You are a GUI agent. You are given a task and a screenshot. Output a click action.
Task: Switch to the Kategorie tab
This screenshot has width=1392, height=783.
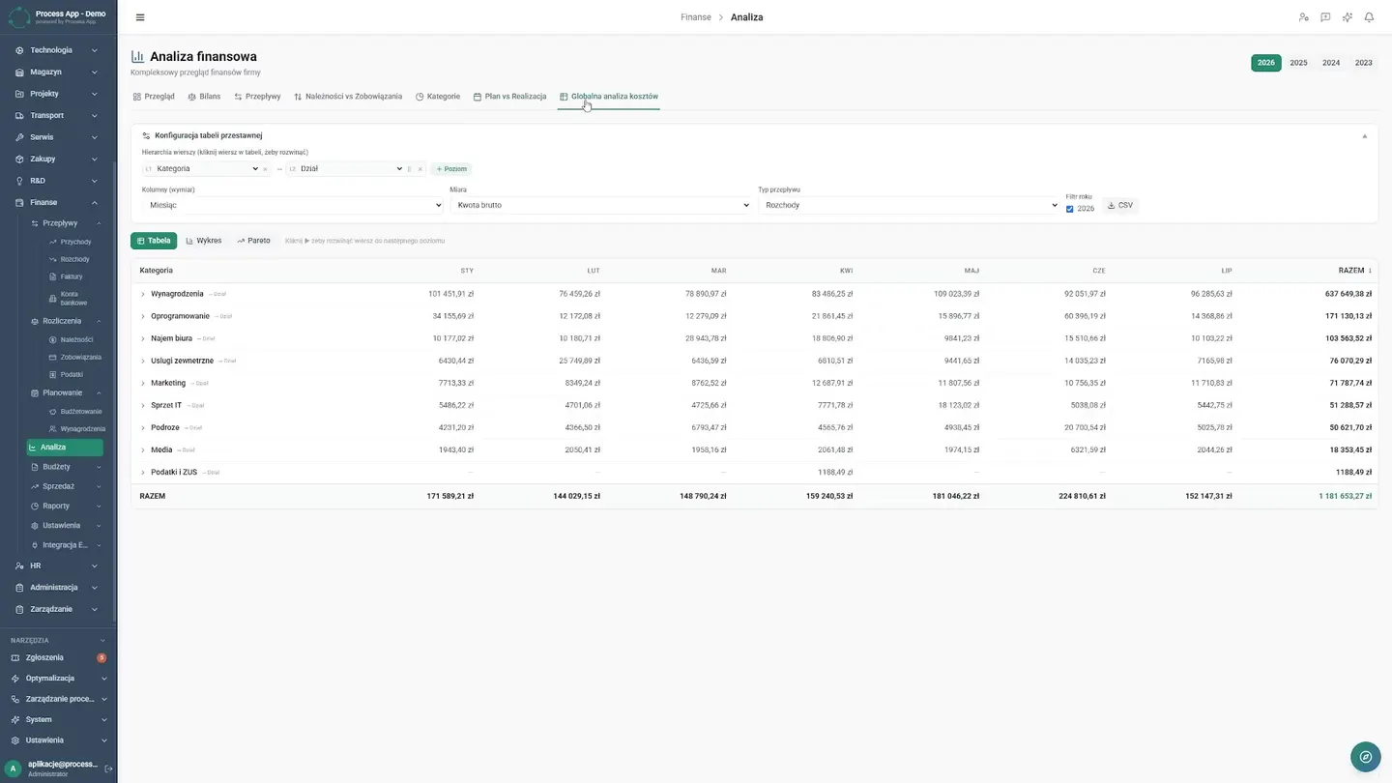438,97
